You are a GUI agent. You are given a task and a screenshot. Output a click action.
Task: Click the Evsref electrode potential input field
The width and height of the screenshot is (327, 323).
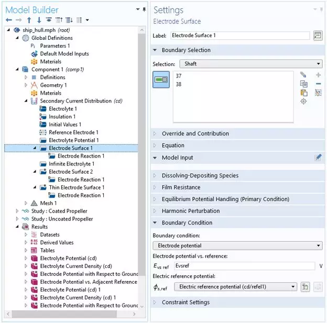pos(244,266)
